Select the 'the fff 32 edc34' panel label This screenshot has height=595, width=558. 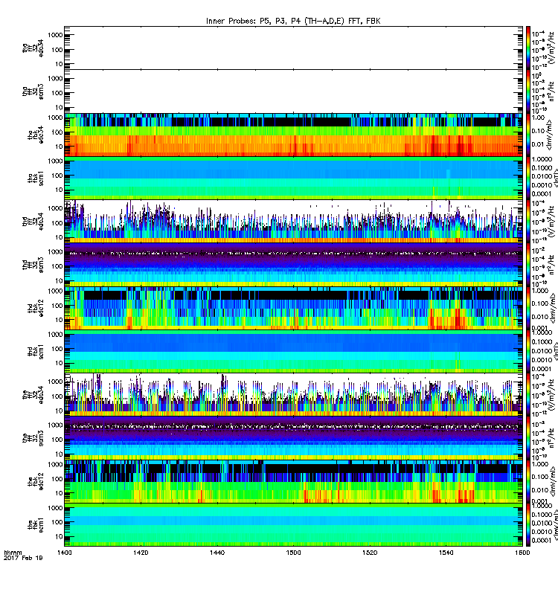(x=33, y=395)
